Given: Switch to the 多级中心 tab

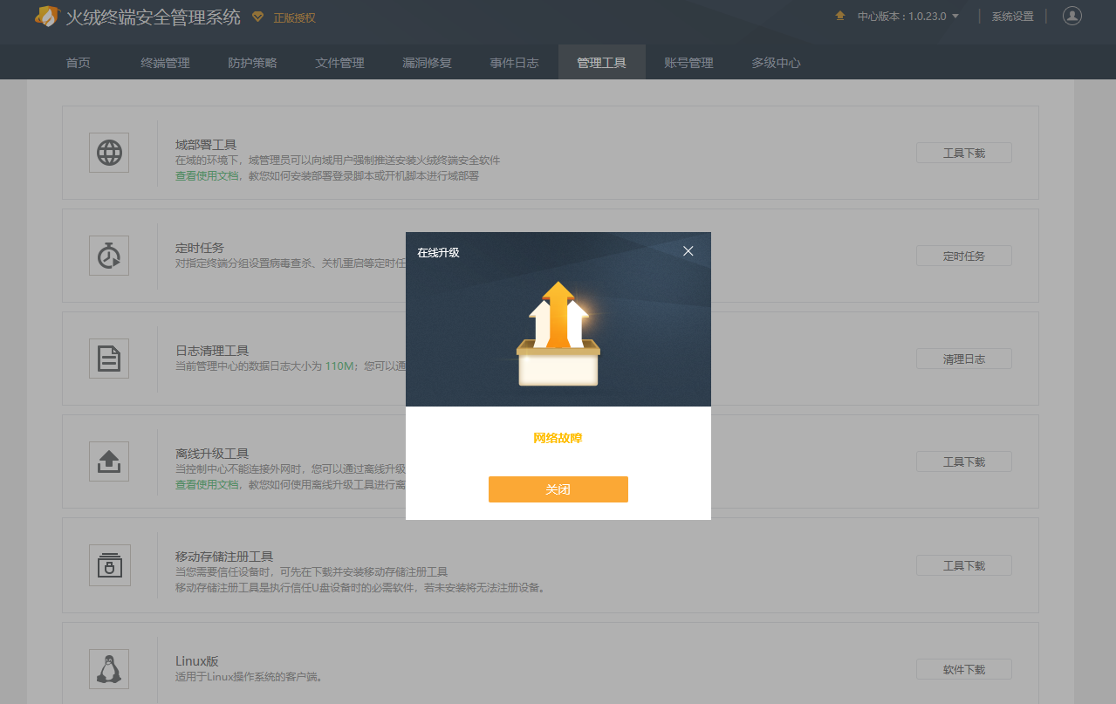Looking at the screenshot, I should (x=774, y=62).
